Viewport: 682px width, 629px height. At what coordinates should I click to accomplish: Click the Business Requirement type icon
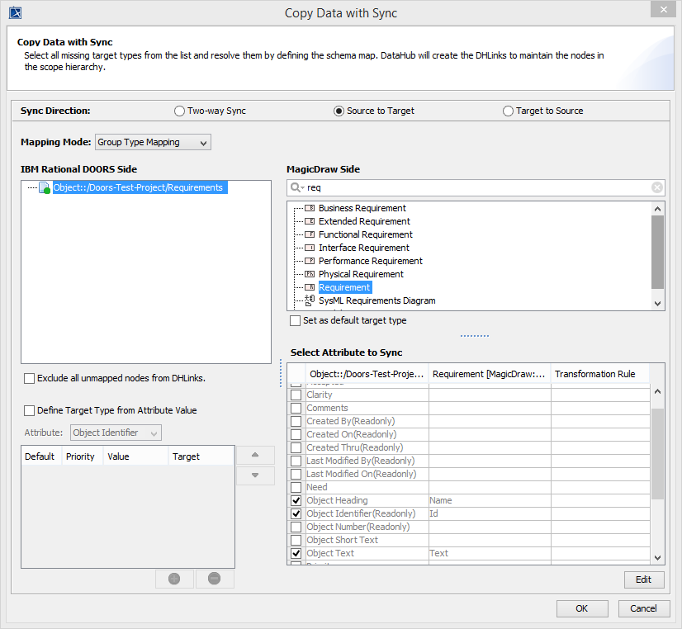[x=310, y=209]
